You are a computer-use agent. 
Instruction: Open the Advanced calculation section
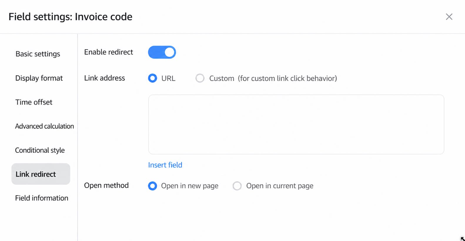44,126
